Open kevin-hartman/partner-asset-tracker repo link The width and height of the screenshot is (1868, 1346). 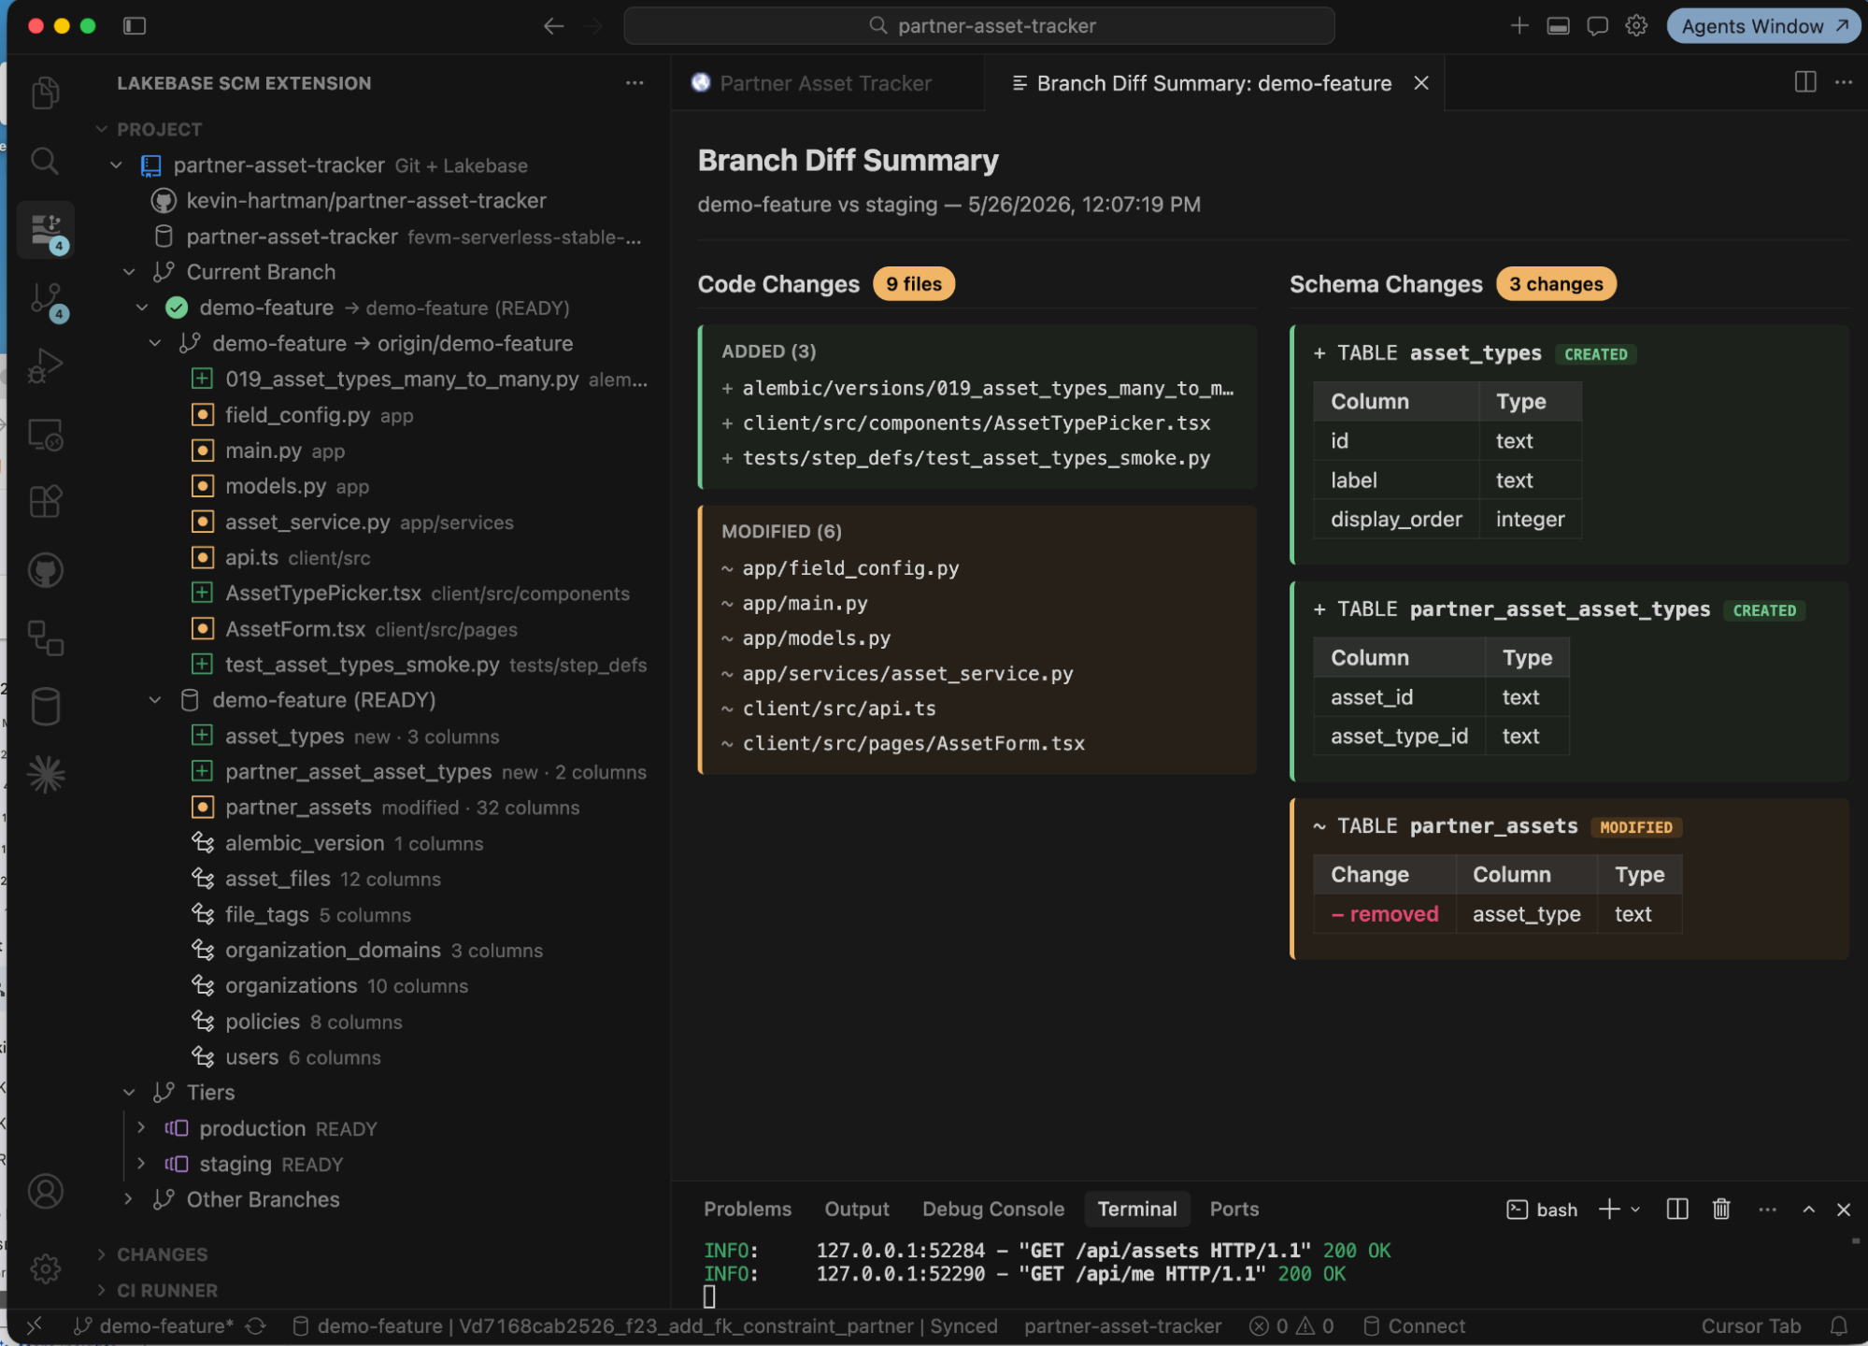366,201
